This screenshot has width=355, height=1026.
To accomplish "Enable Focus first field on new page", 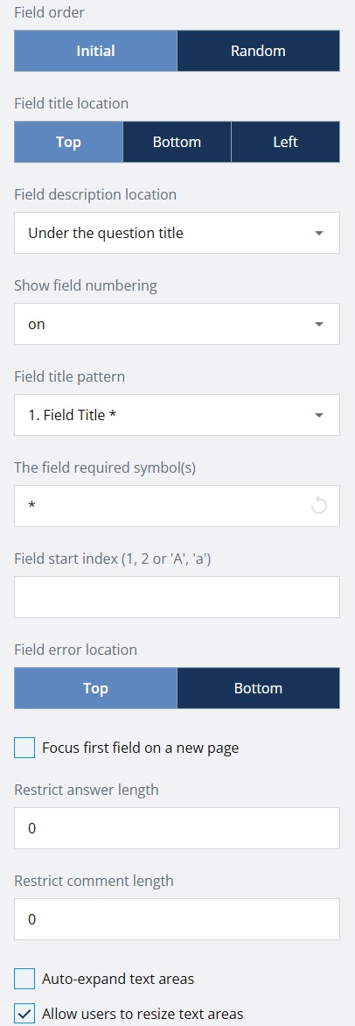I will pos(24,748).
